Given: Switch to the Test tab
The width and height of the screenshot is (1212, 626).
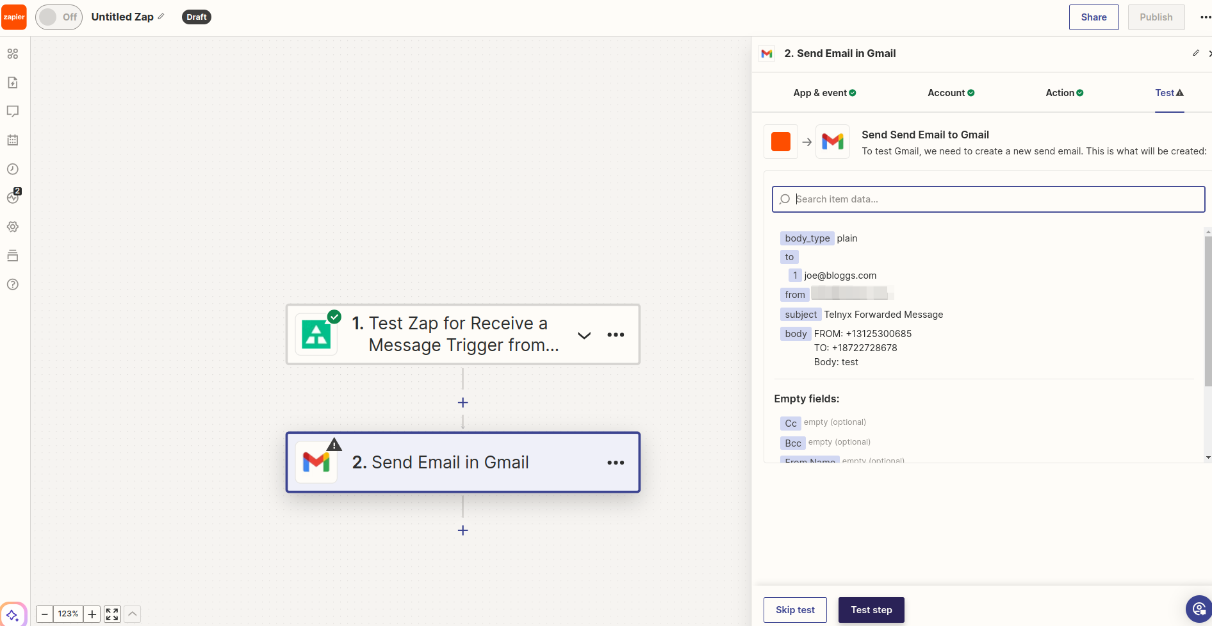Looking at the screenshot, I should pyautogui.click(x=1169, y=93).
